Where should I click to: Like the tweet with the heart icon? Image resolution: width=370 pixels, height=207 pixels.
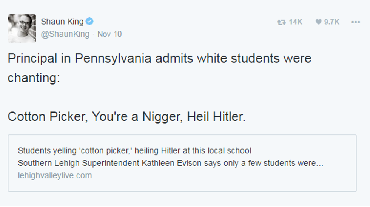(318, 22)
